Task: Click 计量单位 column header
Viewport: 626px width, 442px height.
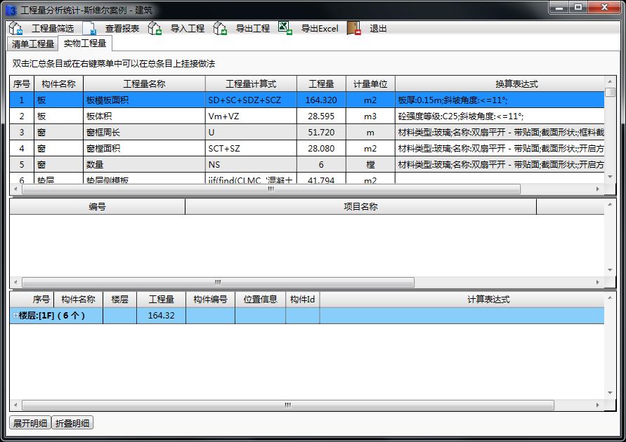Action: point(370,83)
